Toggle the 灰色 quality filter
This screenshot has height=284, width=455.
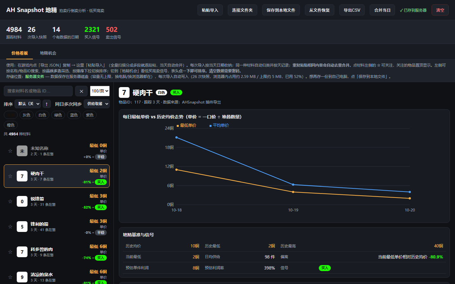(x=27, y=115)
